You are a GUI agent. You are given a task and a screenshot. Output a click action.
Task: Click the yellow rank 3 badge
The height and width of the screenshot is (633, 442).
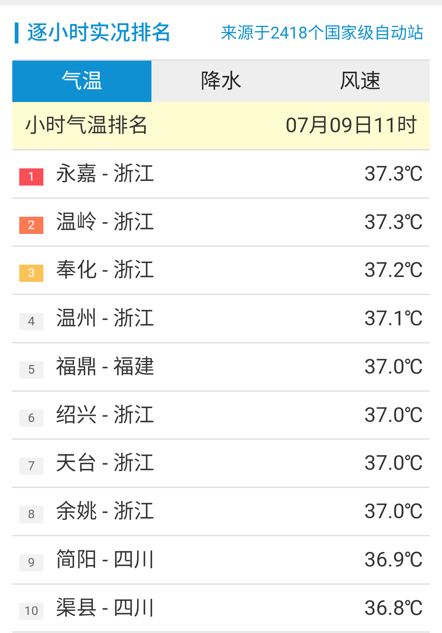click(x=31, y=273)
